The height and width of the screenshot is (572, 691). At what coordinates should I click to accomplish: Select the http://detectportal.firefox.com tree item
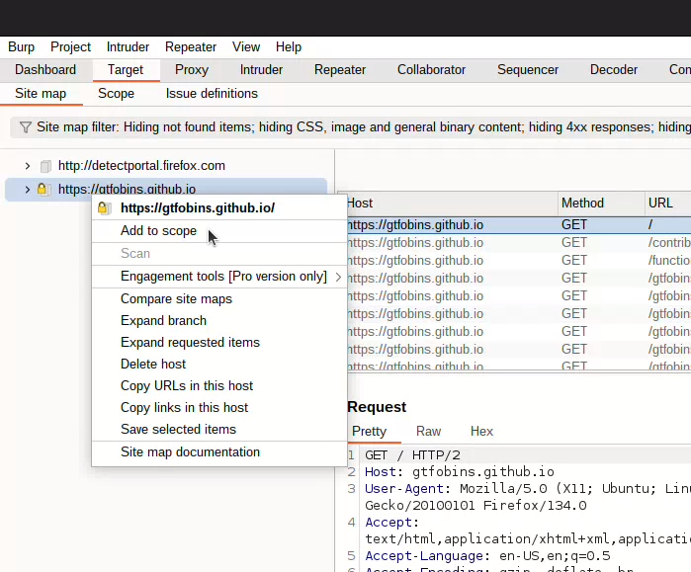click(141, 166)
